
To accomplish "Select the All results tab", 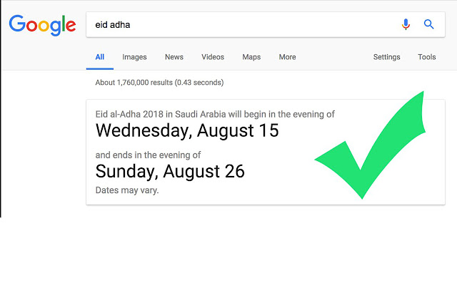I will tap(100, 57).
